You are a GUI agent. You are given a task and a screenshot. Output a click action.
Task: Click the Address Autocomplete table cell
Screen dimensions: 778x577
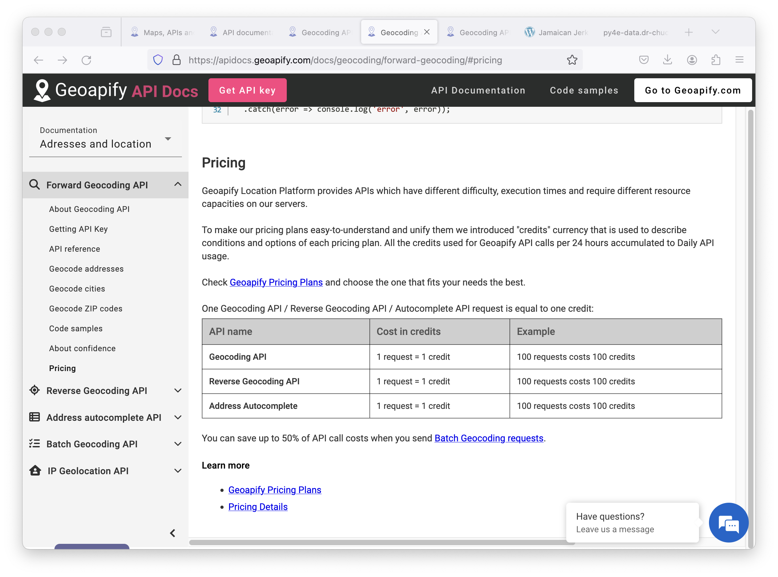[x=285, y=406]
